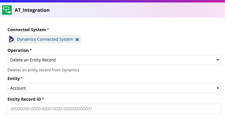Click the Entity Record ID label
The width and height of the screenshot is (225, 119).
[x=24, y=99]
